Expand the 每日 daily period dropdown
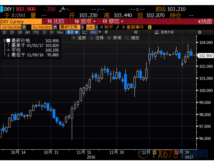This screenshot has width=214, height=166. (73, 32)
